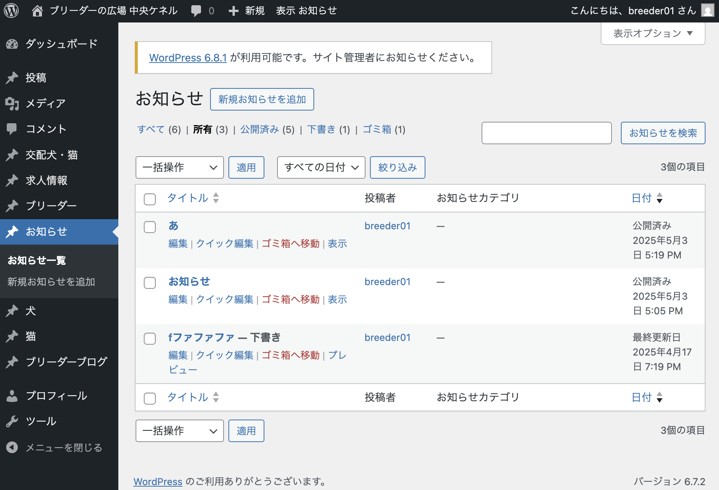The height and width of the screenshot is (490, 719).
Task: Click the plus icon for 新規
Action: [x=234, y=11]
